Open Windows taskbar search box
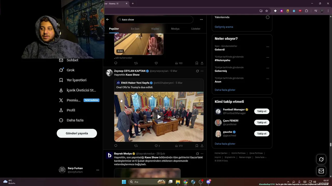Viewport: 332px width, 186px height. [147, 182]
